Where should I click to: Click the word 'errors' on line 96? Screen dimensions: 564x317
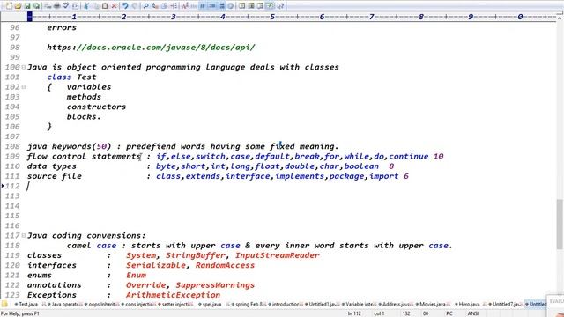[x=62, y=27]
